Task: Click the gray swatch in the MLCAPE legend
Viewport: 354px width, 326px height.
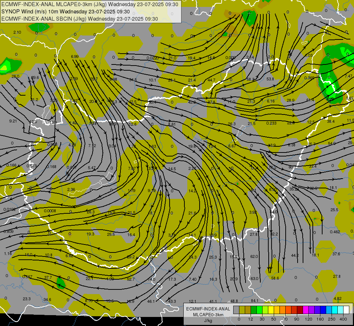Action: pos(236,310)
